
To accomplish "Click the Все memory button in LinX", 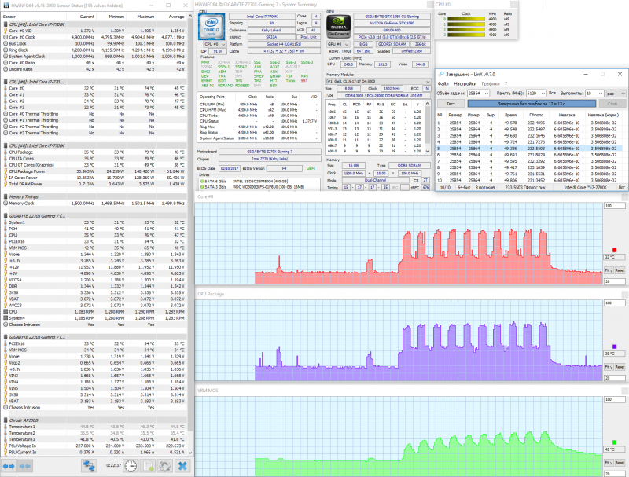I will click(553, 93).
